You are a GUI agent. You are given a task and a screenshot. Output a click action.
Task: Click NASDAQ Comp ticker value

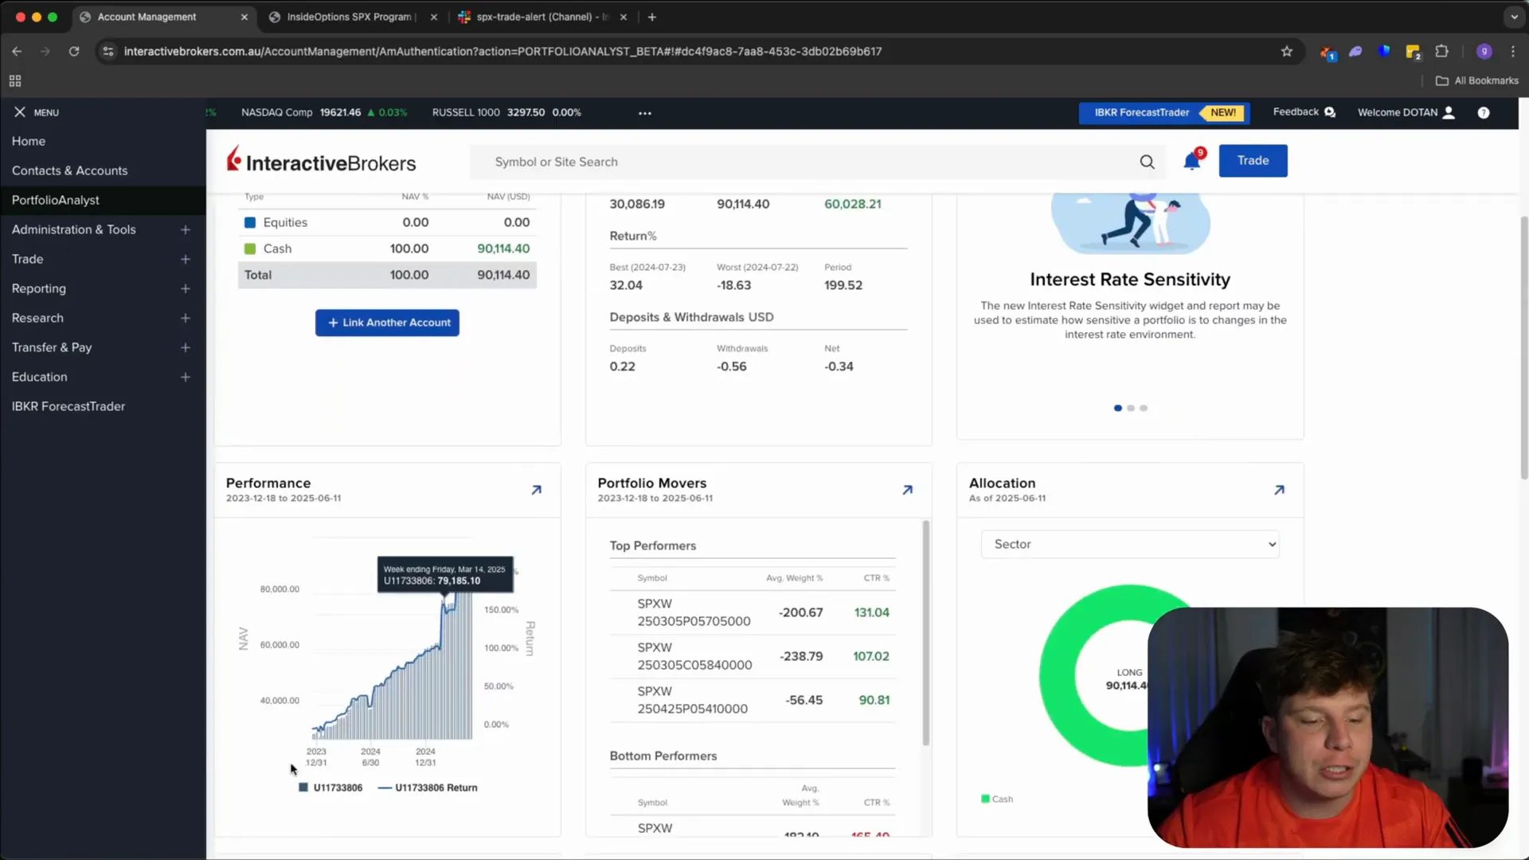coord(340,112)
